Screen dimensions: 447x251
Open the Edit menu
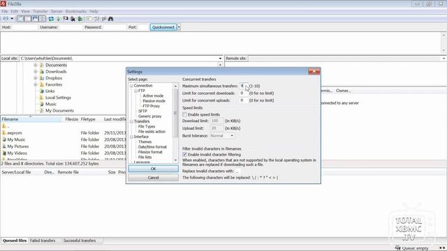pyautogui.click(x=14, y=11)
